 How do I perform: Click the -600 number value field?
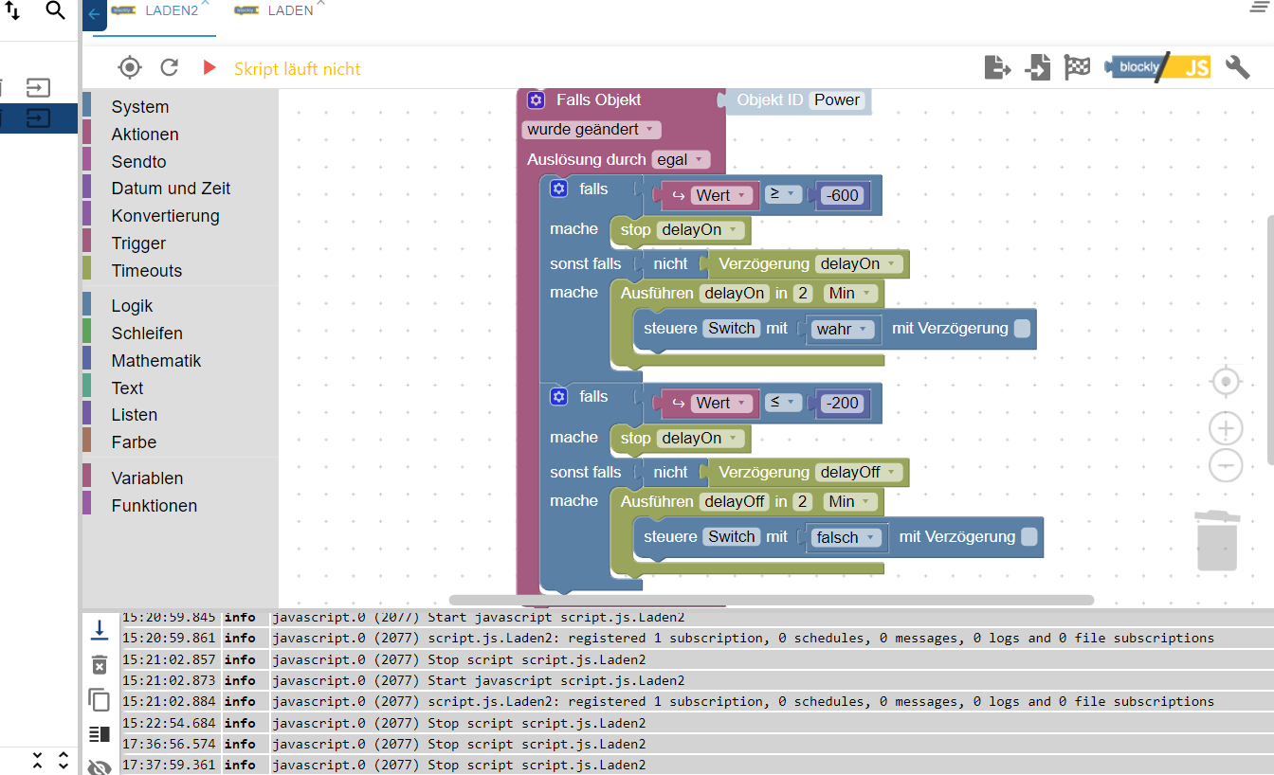click(842, 195)
